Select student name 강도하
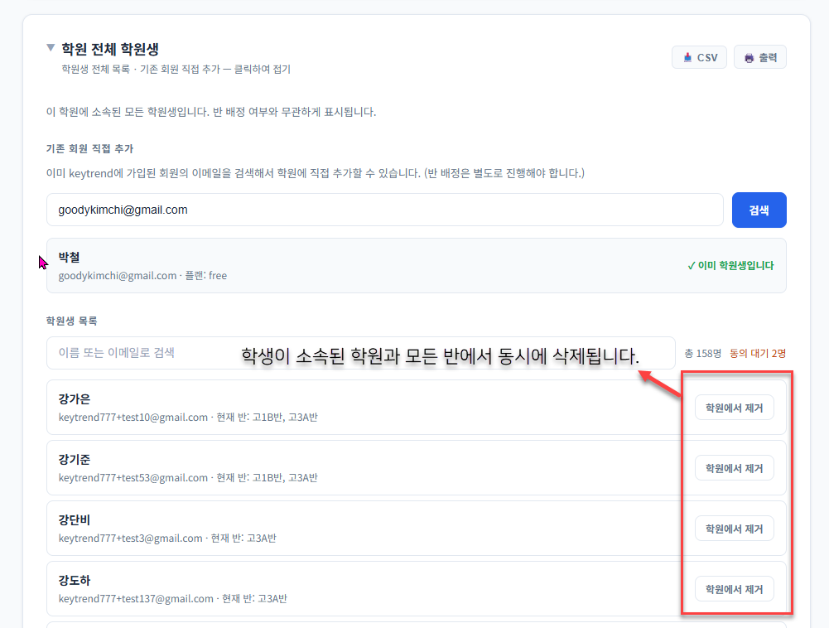Image resolution: width=829 pixels, height=628 pixels. pos(74,580)
